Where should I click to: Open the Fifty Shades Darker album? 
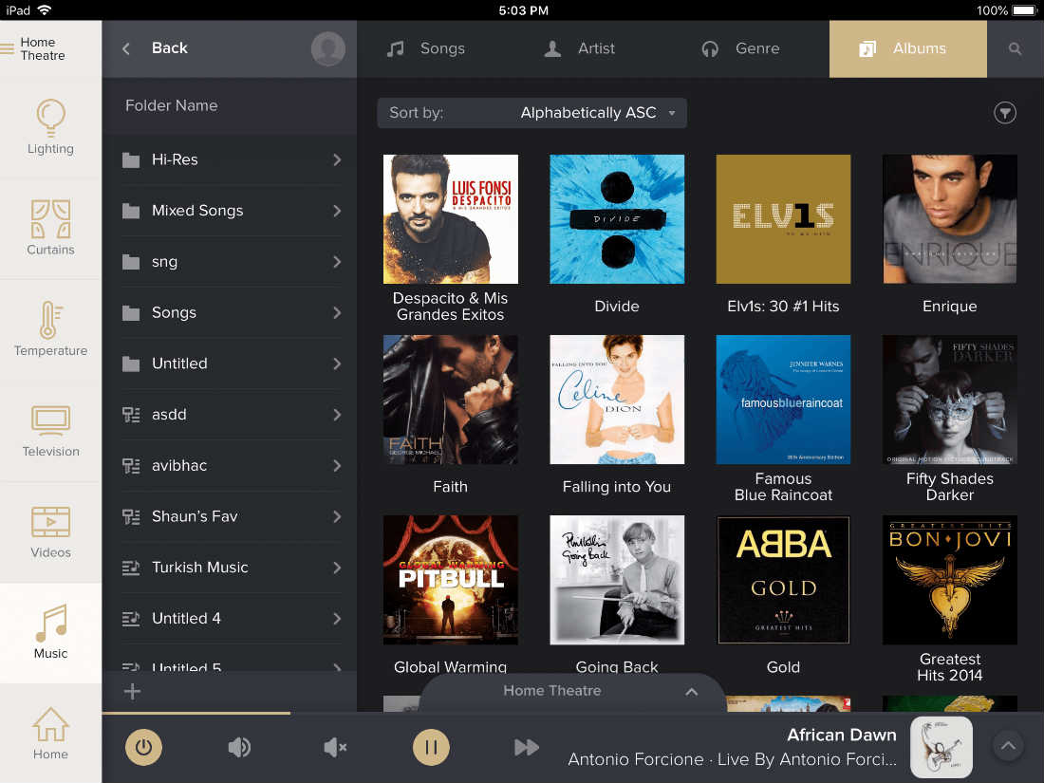point(950,400)
